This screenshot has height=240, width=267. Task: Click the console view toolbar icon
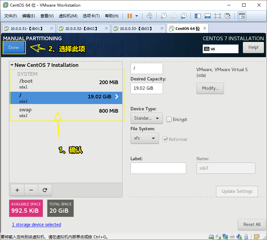[x=242, y=16]
